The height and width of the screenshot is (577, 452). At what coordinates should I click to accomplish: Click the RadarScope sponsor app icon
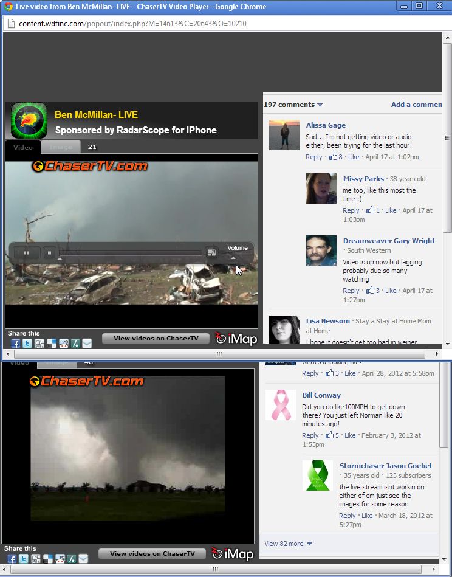click(x=29, y=120)
